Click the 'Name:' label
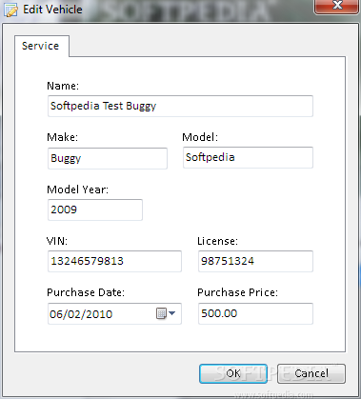The width and height of the screenshot is (361, 399). click(x=63, y=86)
